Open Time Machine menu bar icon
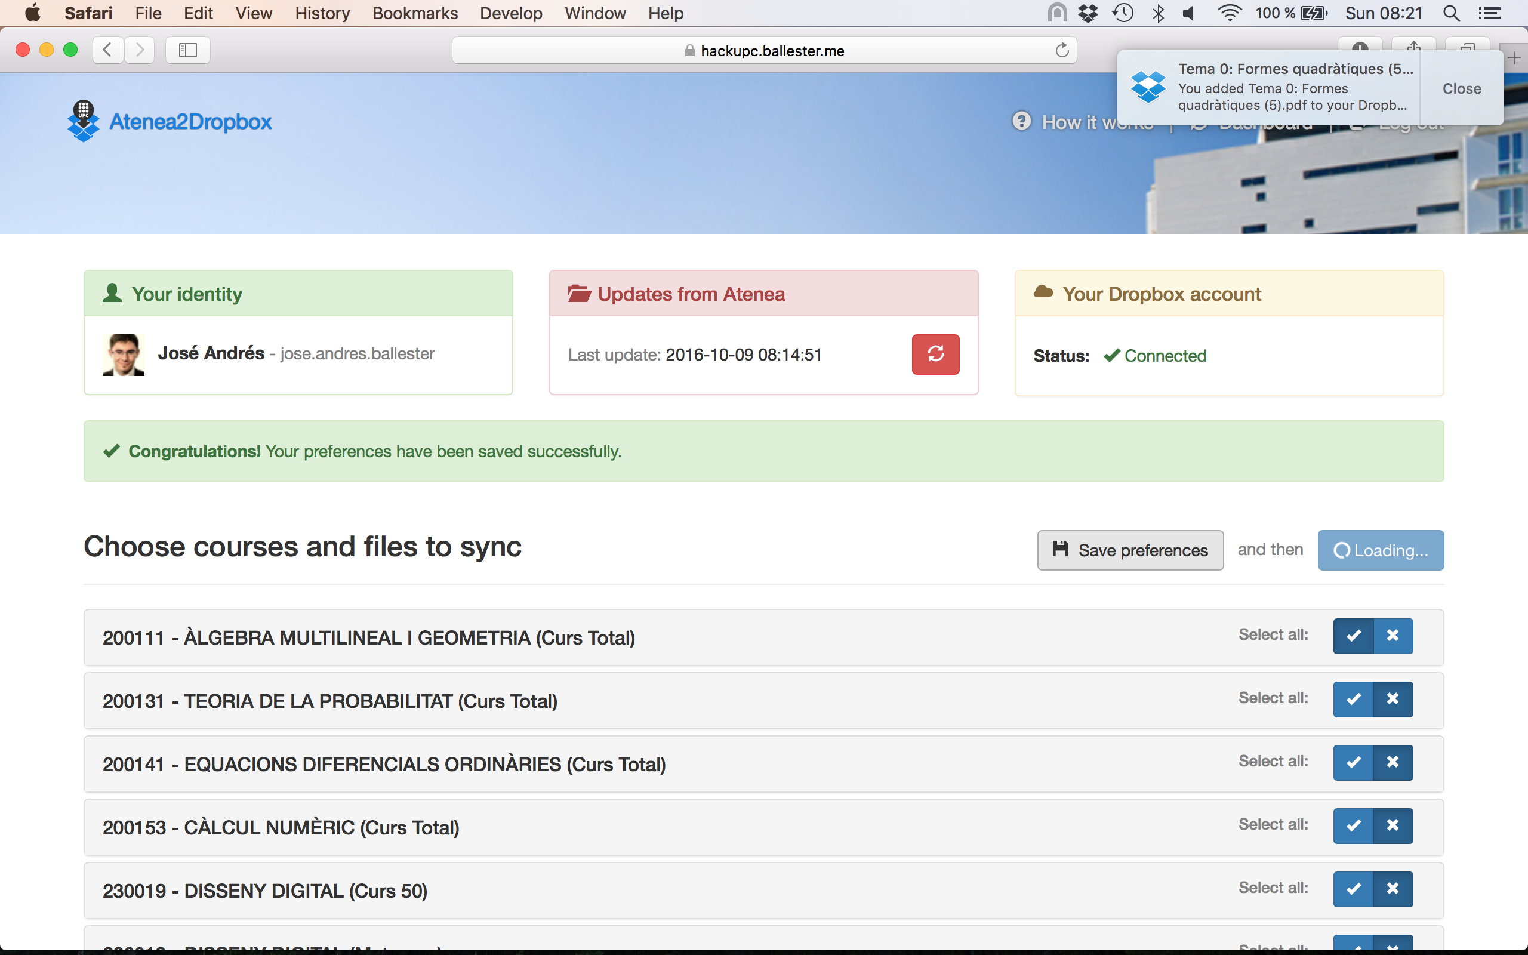 1123,13
